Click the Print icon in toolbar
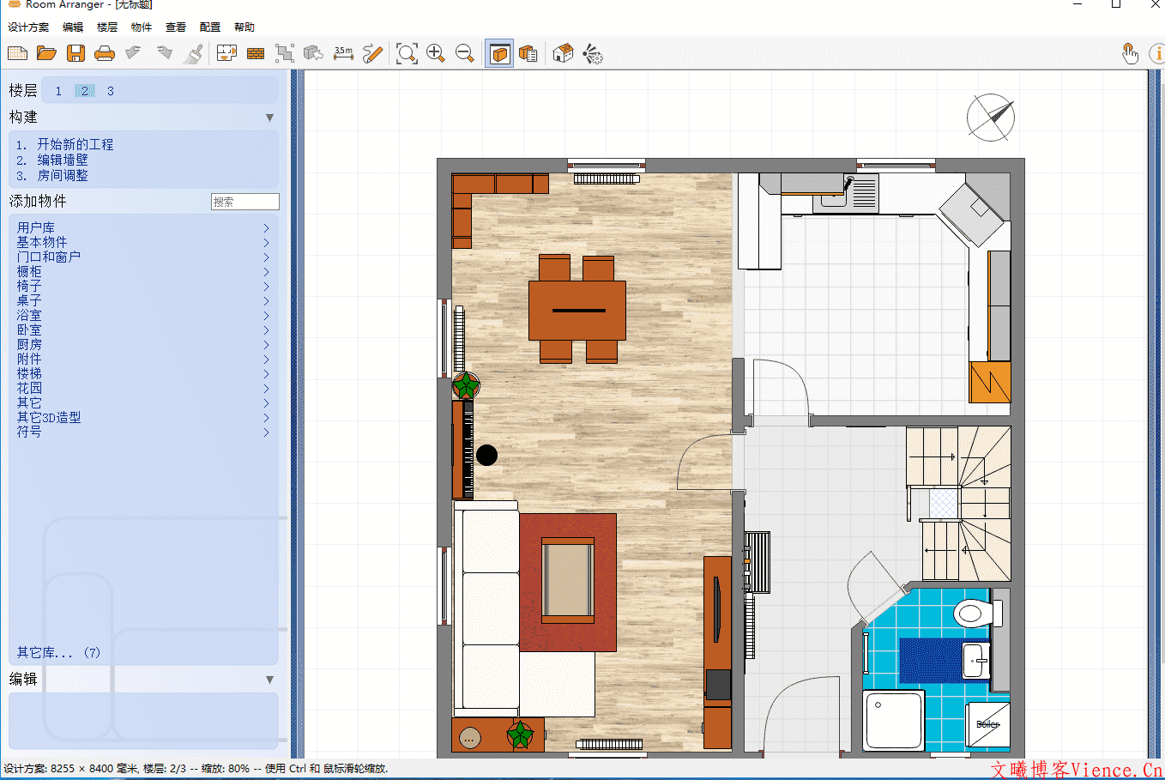 pyautogui.click(x=105, y=54)
